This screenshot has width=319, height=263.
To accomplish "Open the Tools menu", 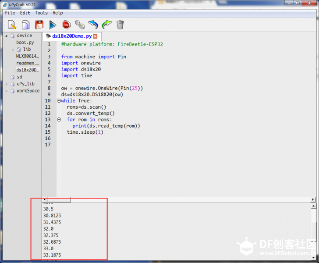I will 41,13.
